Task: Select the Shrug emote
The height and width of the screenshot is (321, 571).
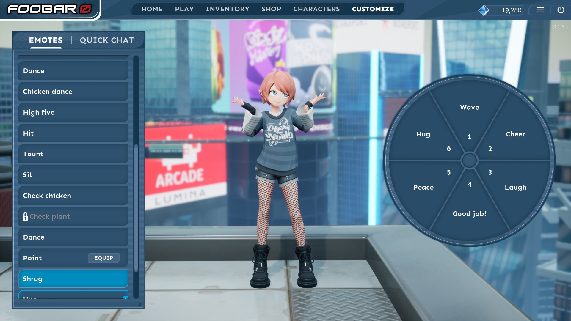Action: 73,279
